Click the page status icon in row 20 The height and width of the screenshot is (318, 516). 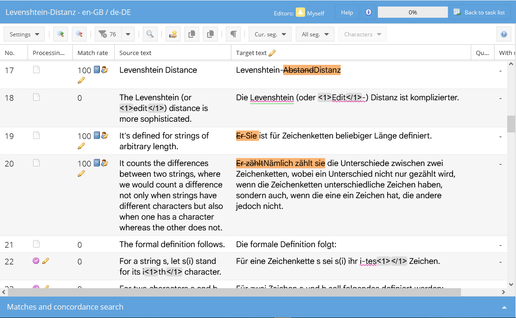point(36,163)
